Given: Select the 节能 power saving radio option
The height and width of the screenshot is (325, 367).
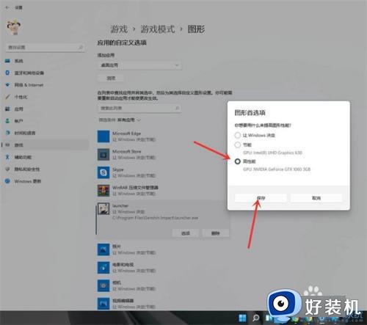Looking at the screenshot, I should (x=237, y=145).
